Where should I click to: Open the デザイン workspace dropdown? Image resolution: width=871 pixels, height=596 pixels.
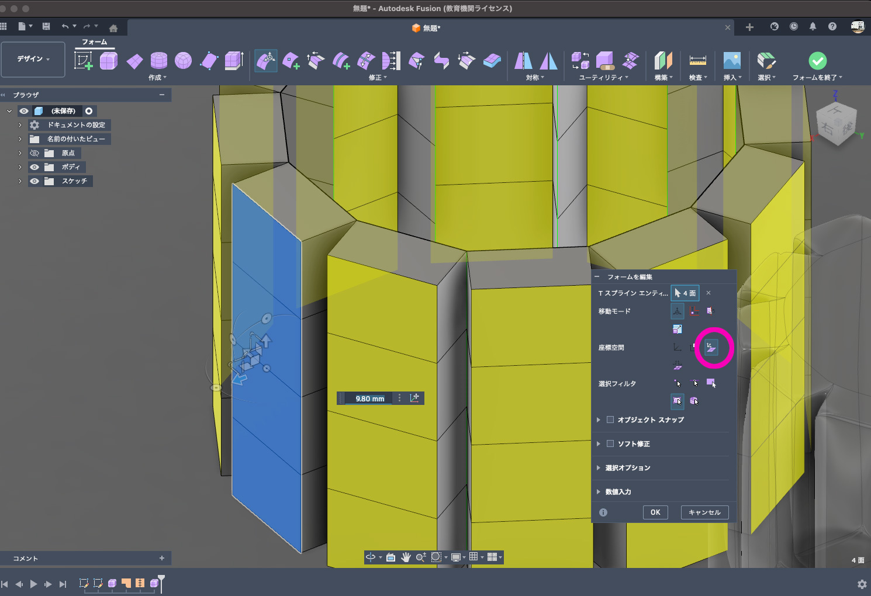click(x=33, y=59)
